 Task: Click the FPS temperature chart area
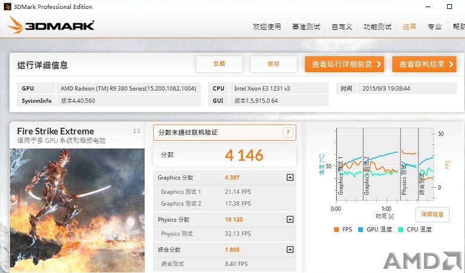click(385, 164)
